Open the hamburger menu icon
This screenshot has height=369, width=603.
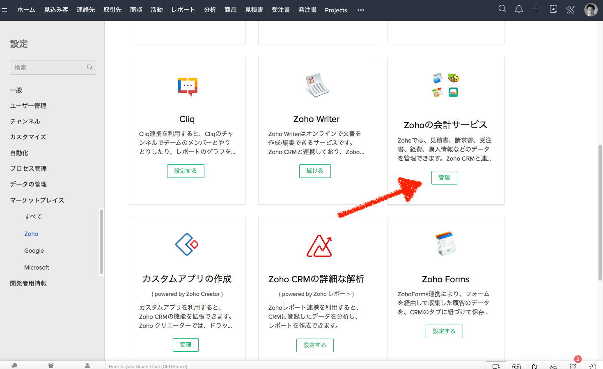tap(5, 10)
